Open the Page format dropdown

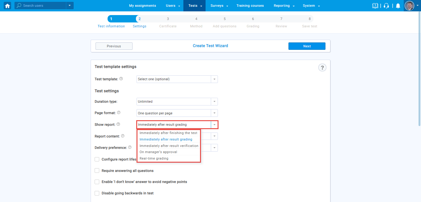point(177,113)
